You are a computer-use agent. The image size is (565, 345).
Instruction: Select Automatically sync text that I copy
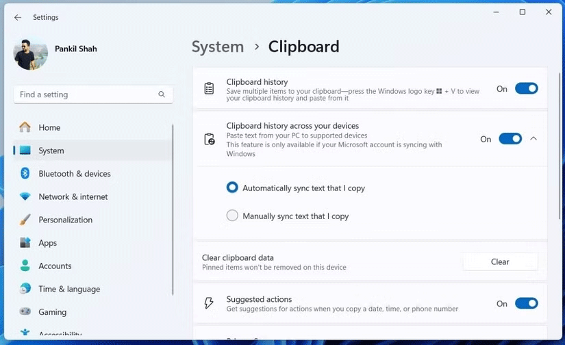232,188
